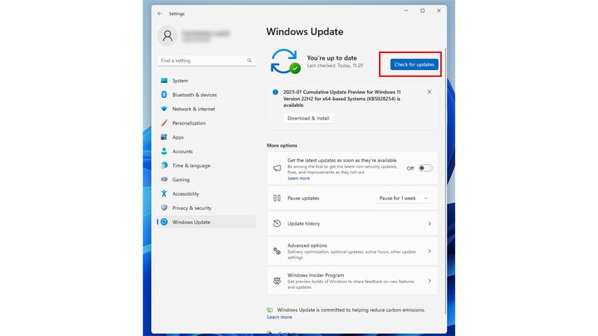Open the Pause for 1 week dropdown arrow
The height and width of the screenshot is (336, 598).
click(x=426, y=198)
